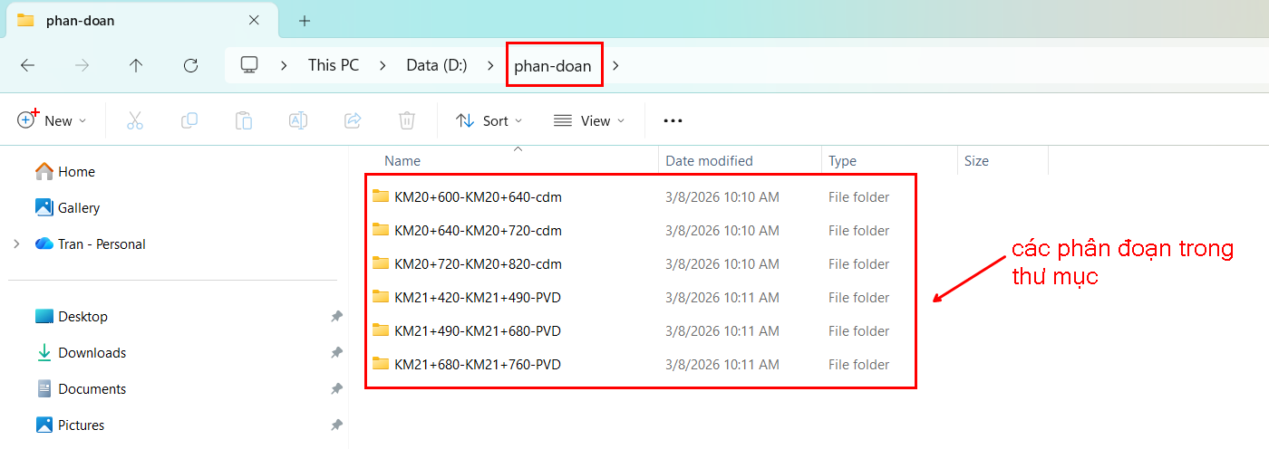This screenshot has height=449, width=1269.
Task: Open a new tab with plus button
Action: (305, 21)
